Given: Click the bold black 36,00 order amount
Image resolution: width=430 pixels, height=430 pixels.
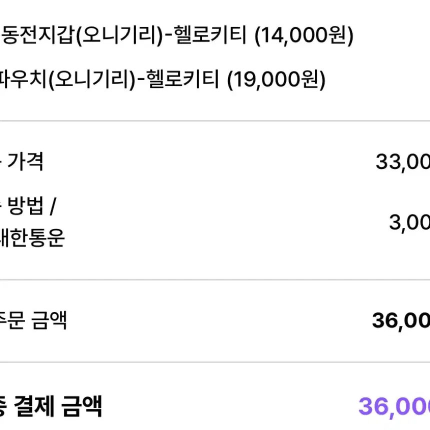Looking at the screenshot, I should (x=401, y=321).
